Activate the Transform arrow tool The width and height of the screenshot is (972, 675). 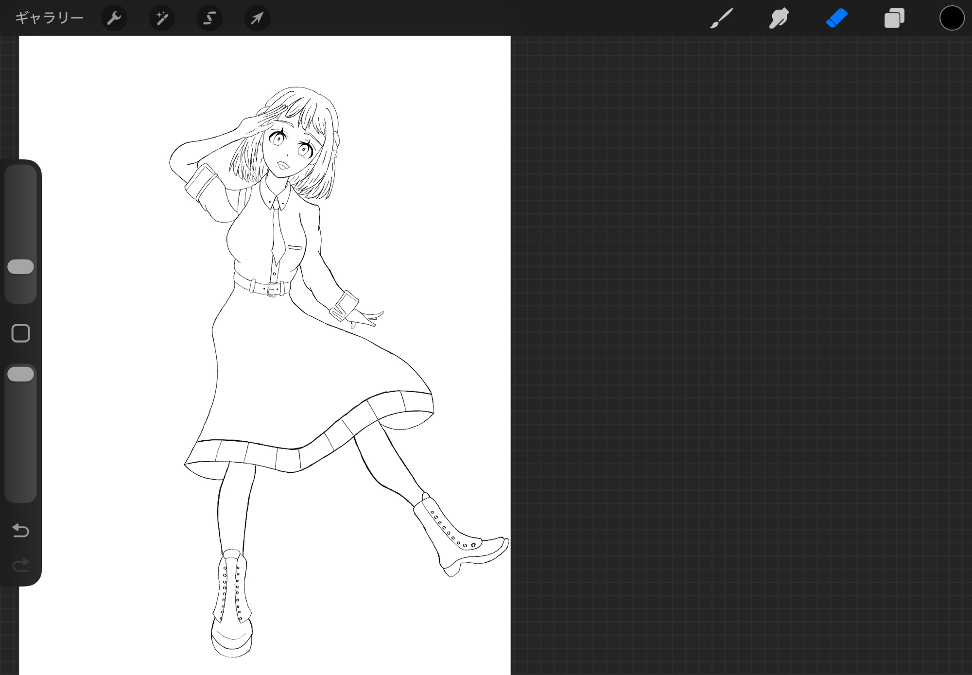pos(257,18)
